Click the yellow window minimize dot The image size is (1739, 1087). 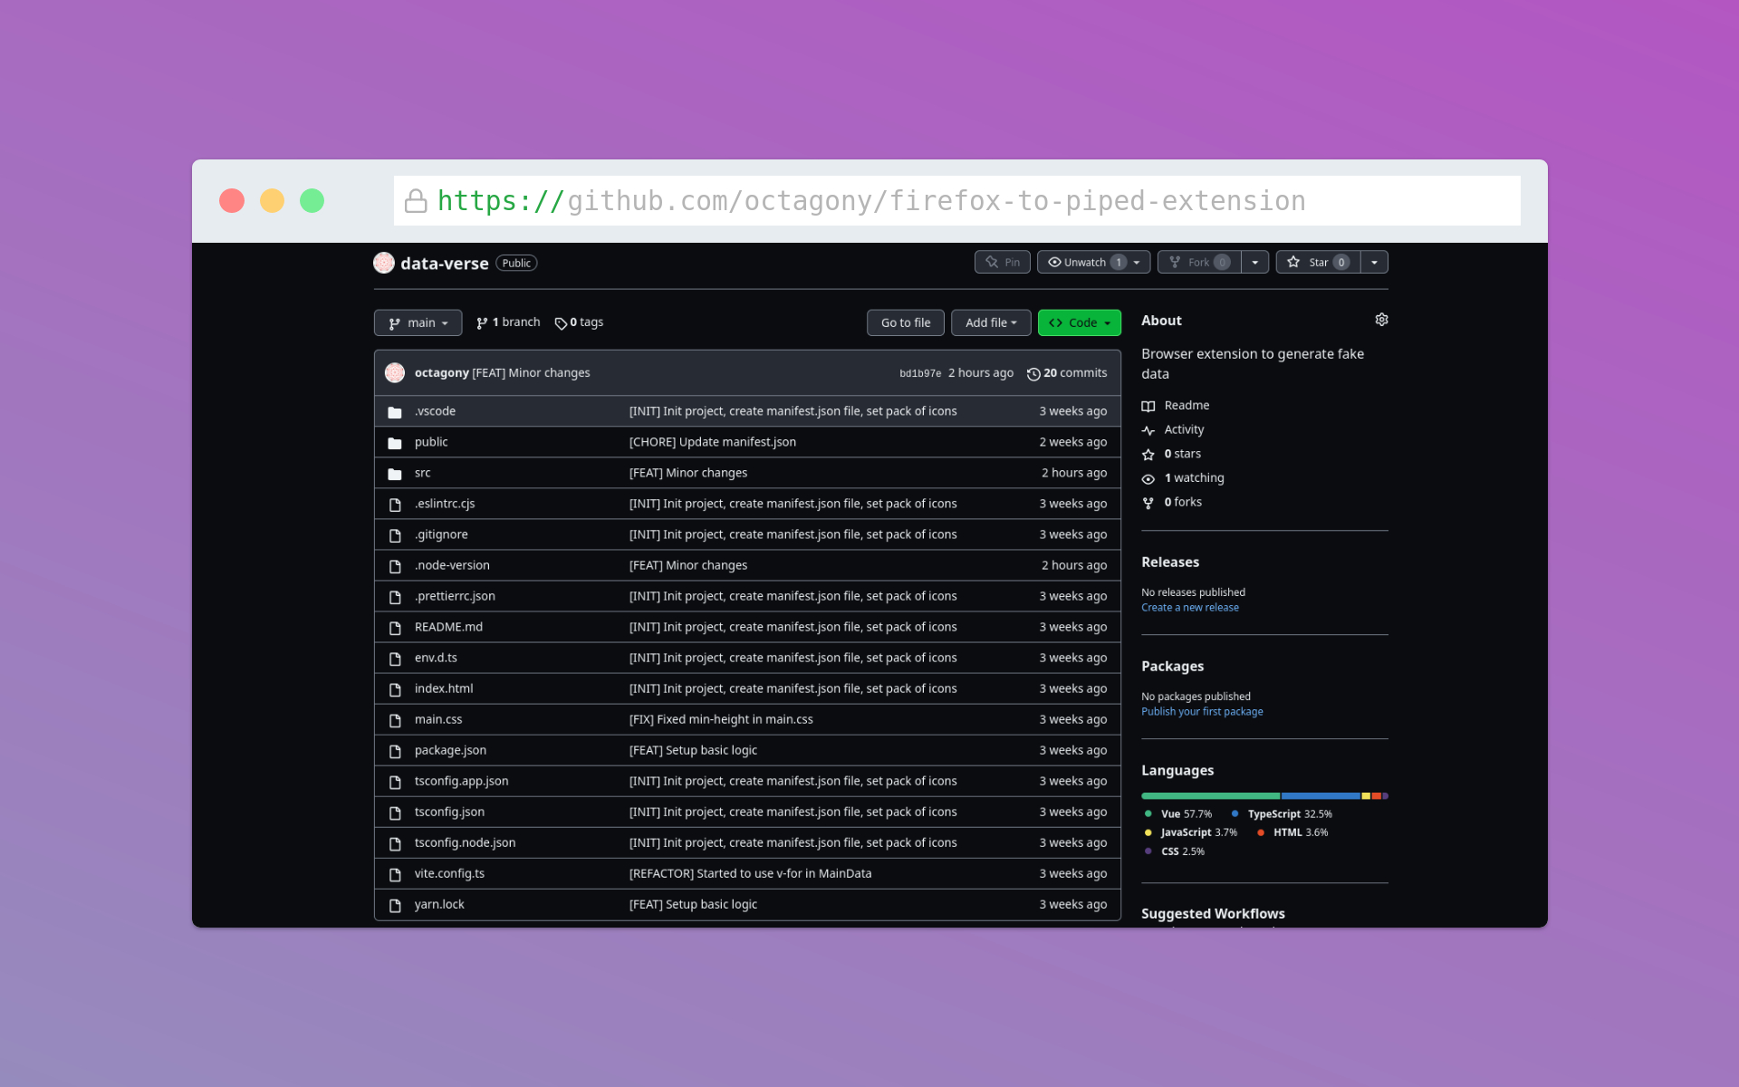(x=272, y=201)
